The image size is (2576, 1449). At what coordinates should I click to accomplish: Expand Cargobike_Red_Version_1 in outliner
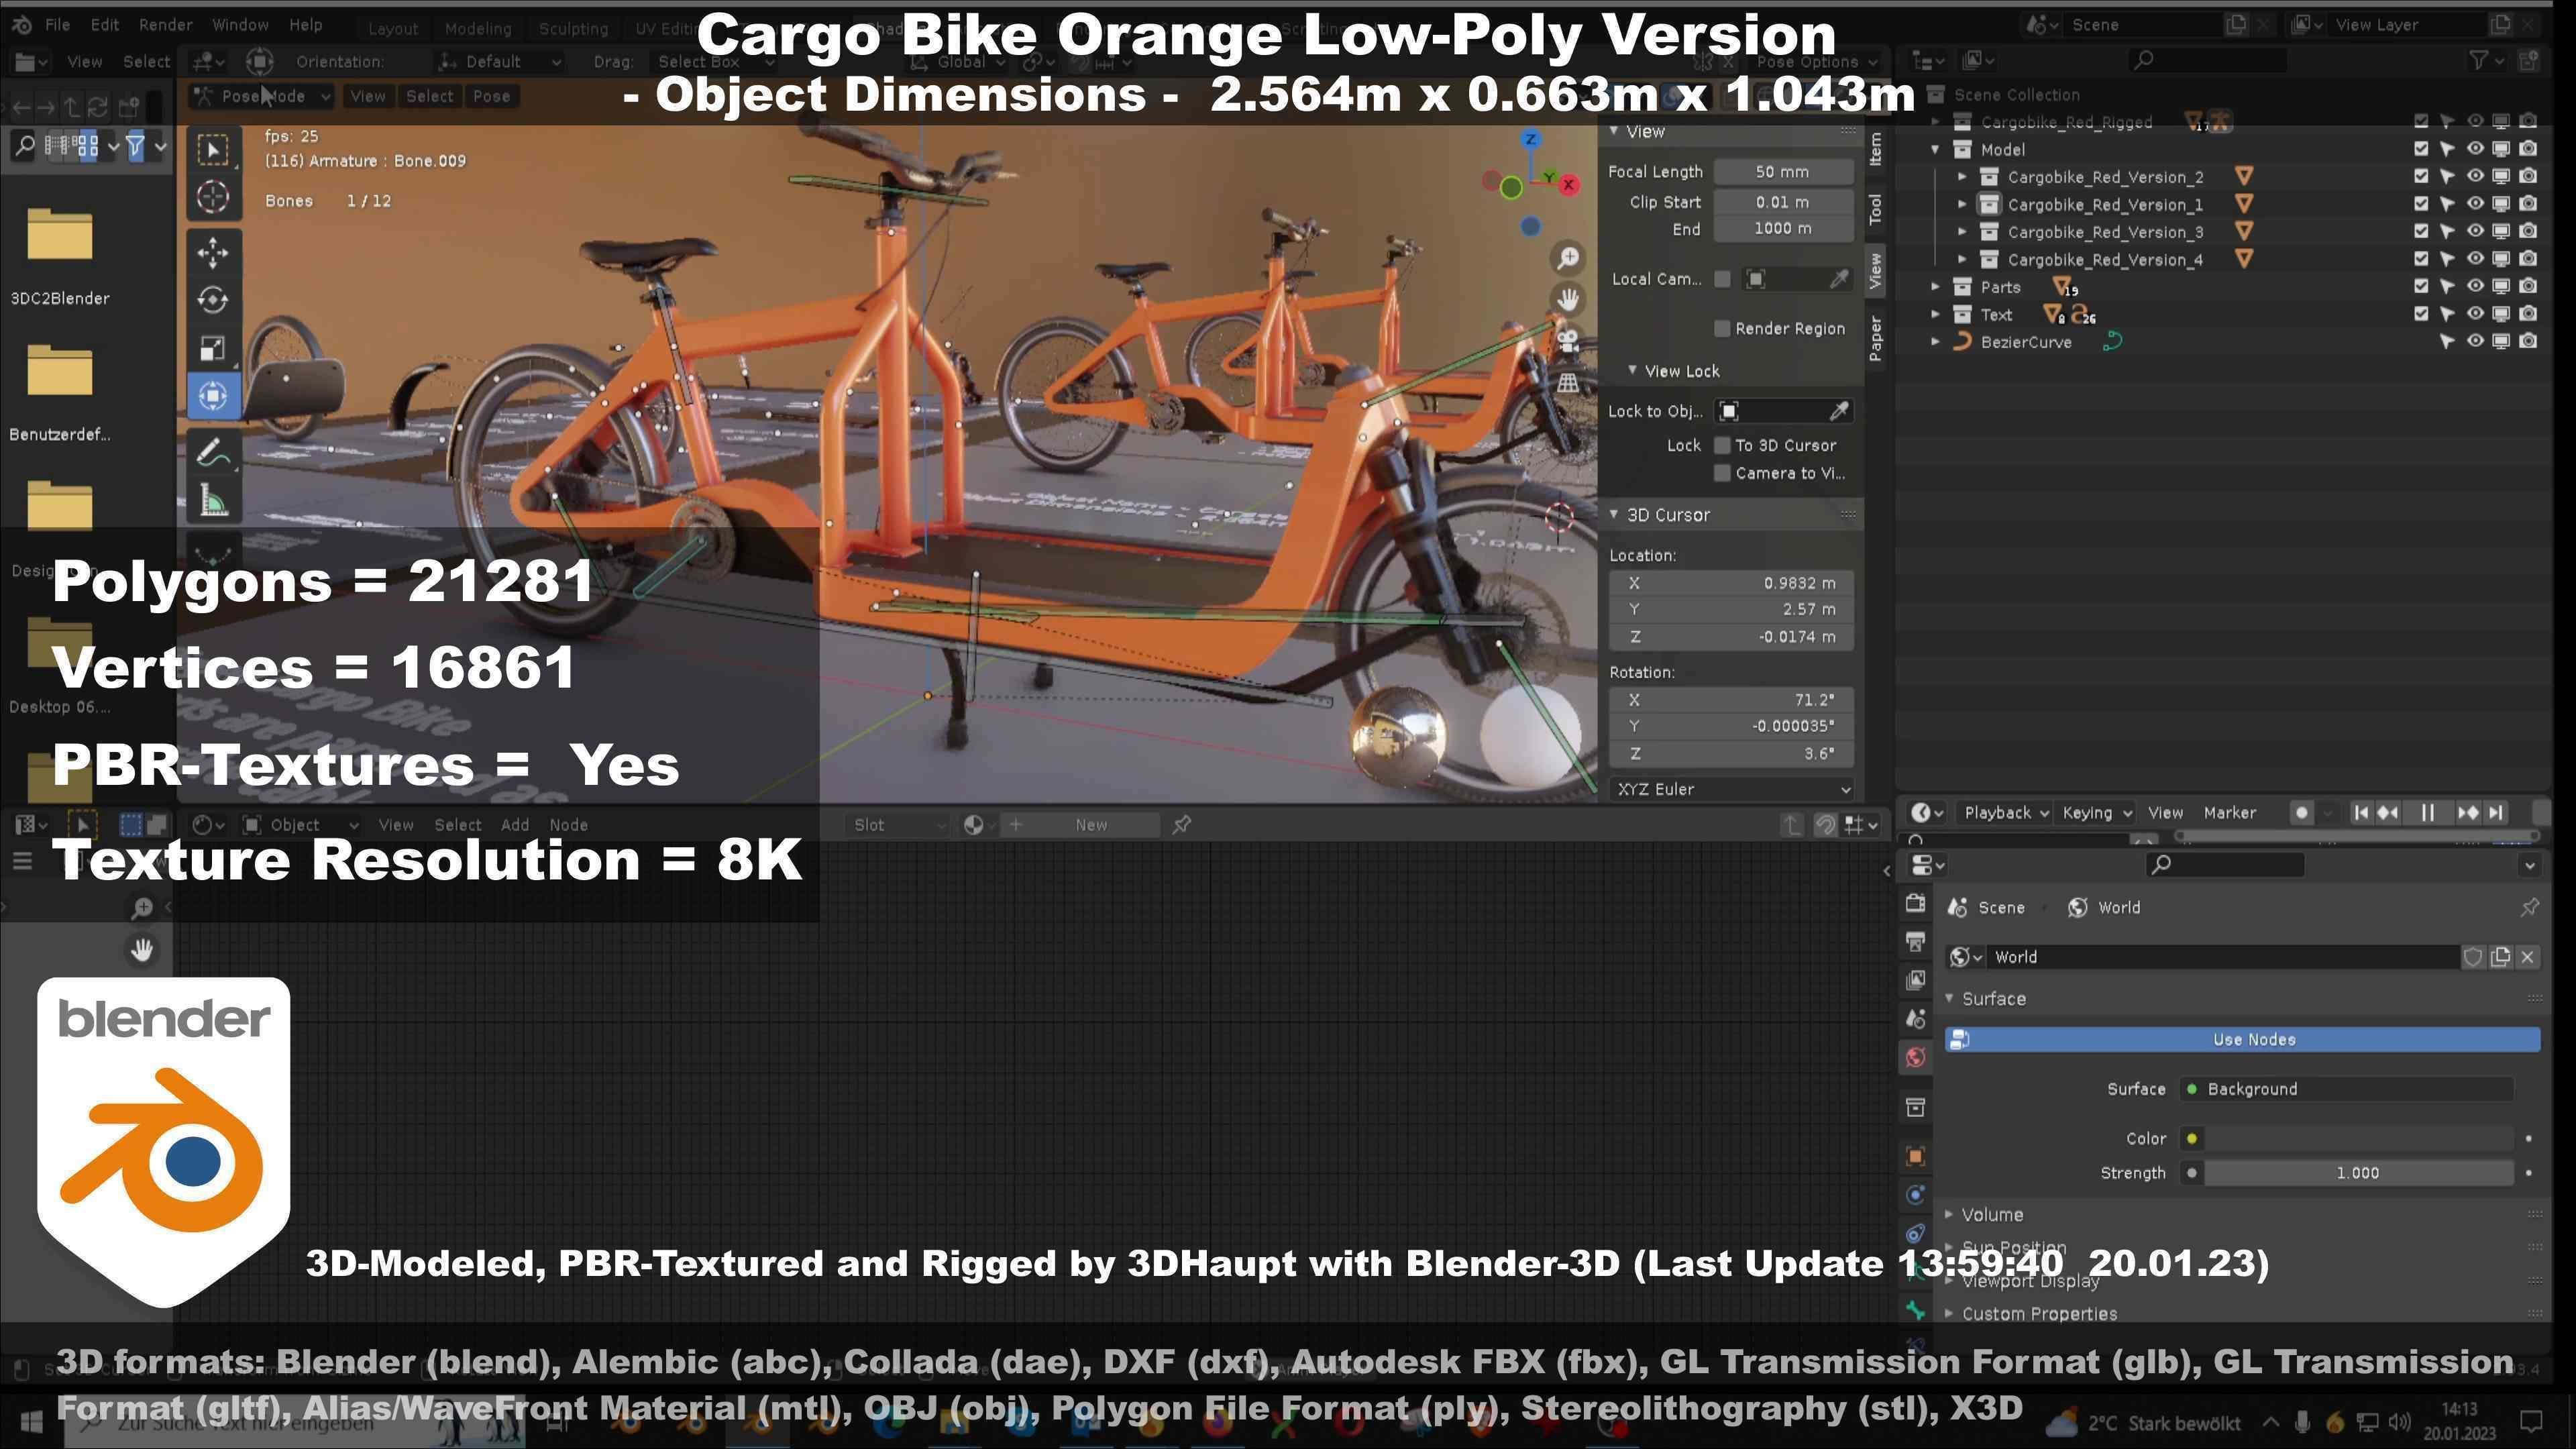tap(1962, 204)
